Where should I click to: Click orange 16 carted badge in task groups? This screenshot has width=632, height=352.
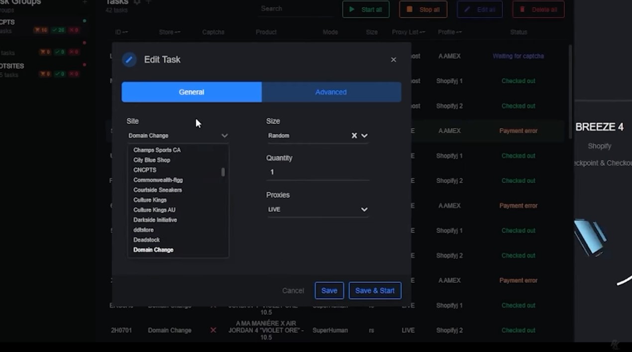(x=41, y=30)
